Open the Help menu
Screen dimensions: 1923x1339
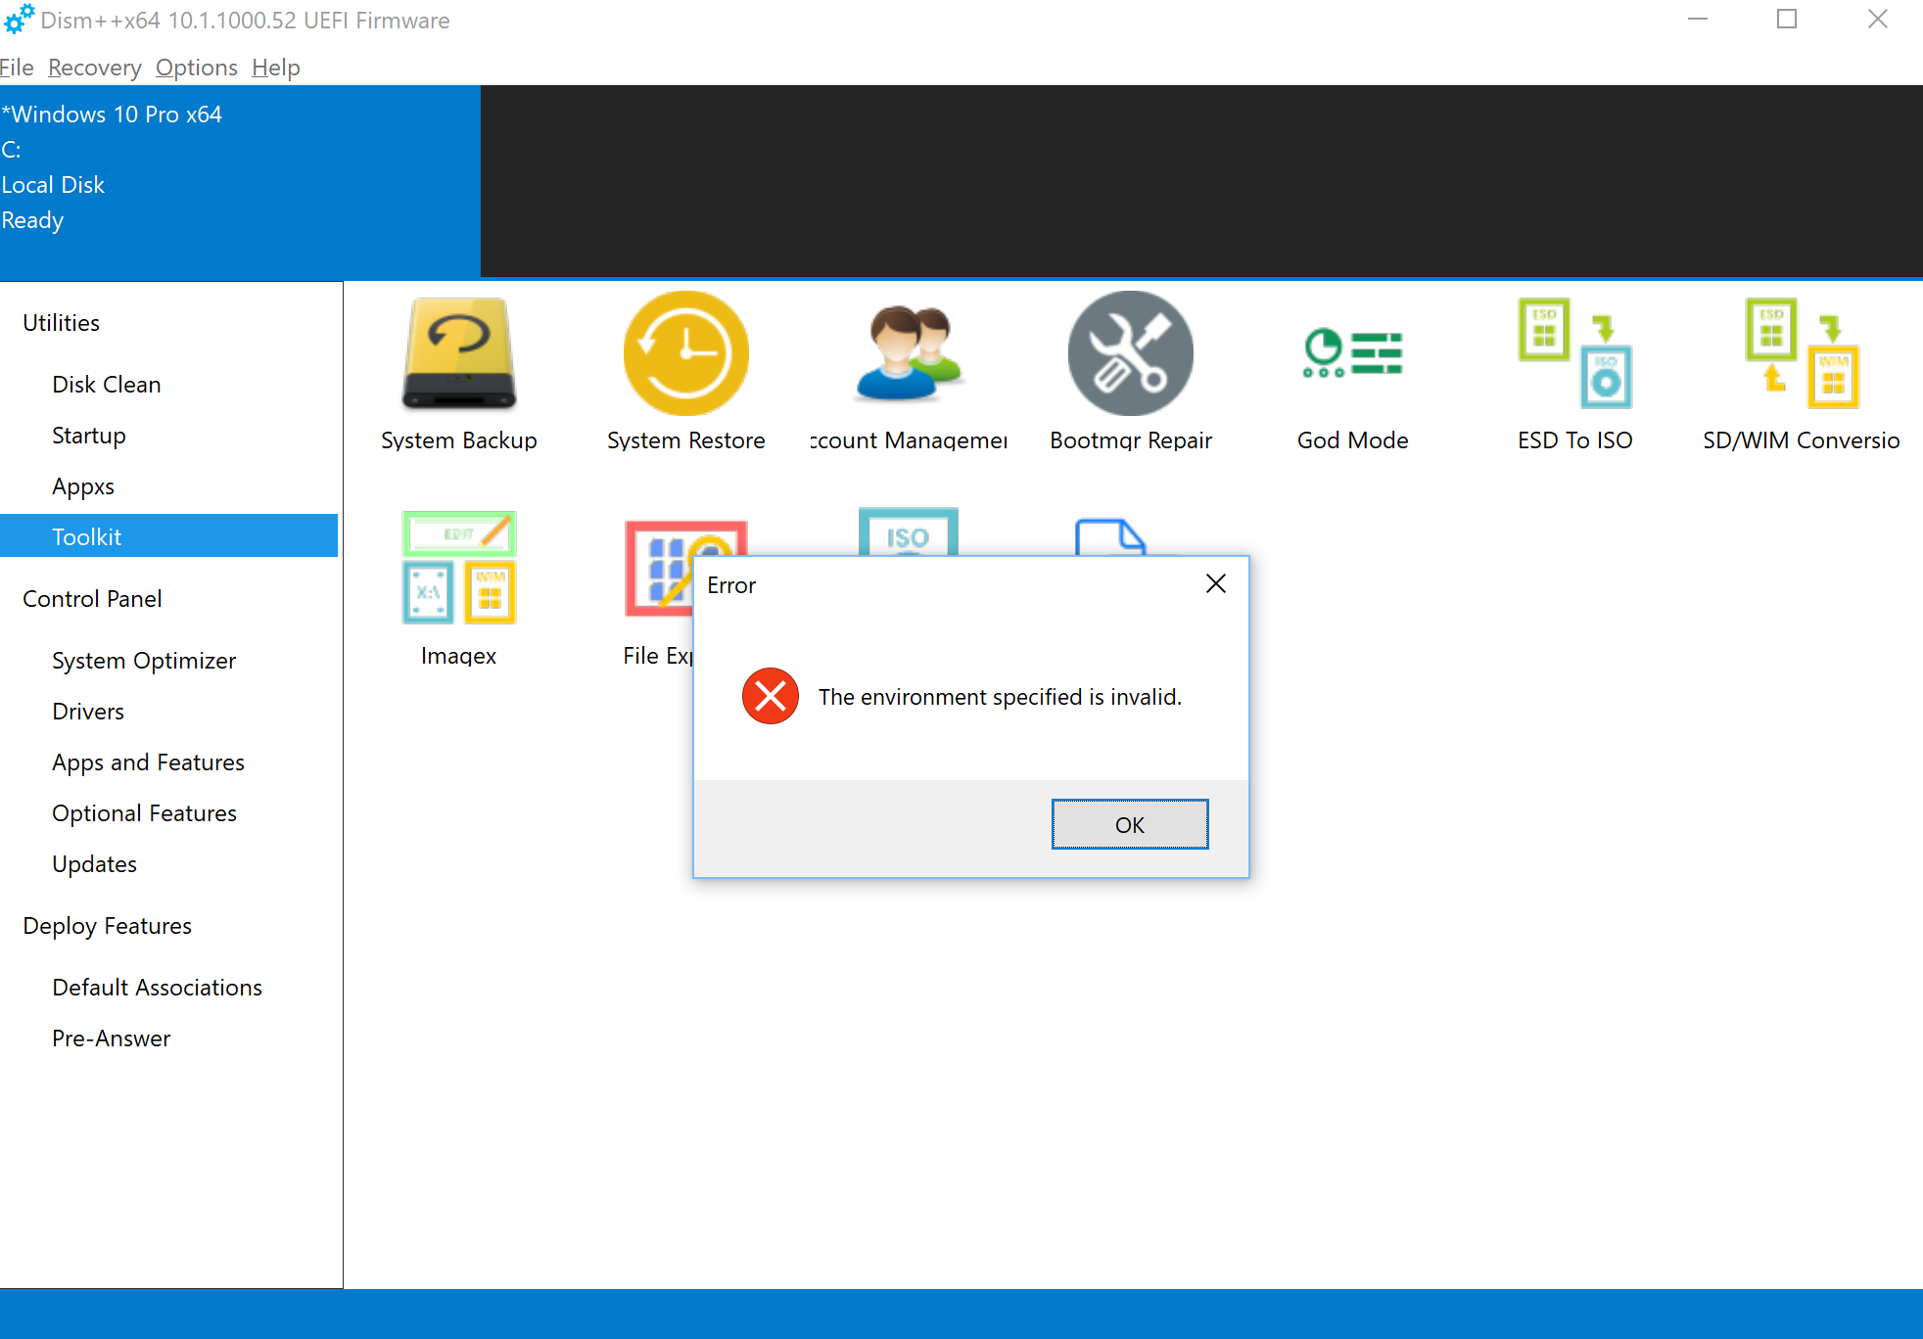(276, 68)
